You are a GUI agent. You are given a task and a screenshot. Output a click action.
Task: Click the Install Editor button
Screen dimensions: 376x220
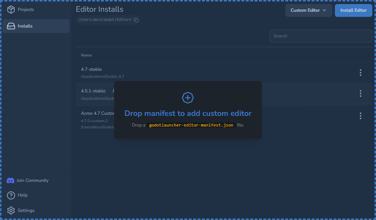point(354,10)
